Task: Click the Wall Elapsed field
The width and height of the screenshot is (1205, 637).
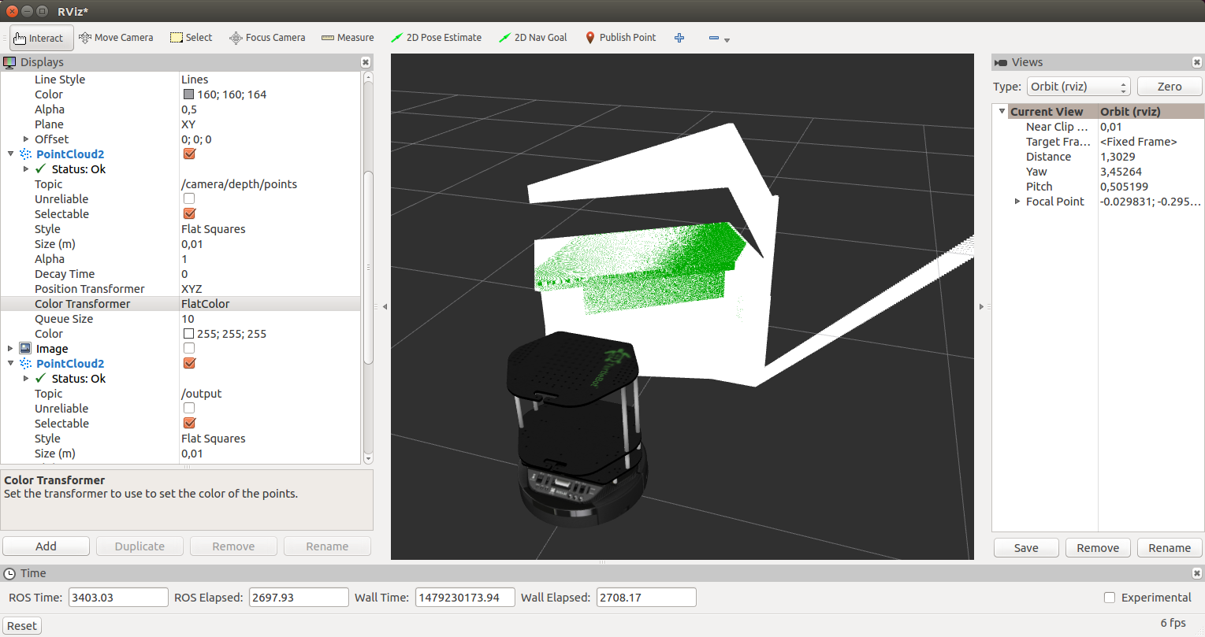Action: point(646,598)
